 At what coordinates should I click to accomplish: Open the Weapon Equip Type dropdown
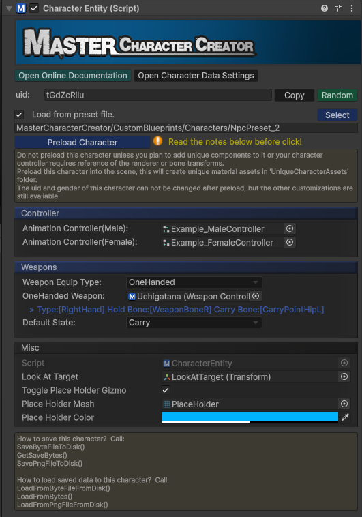click(194, 282)
